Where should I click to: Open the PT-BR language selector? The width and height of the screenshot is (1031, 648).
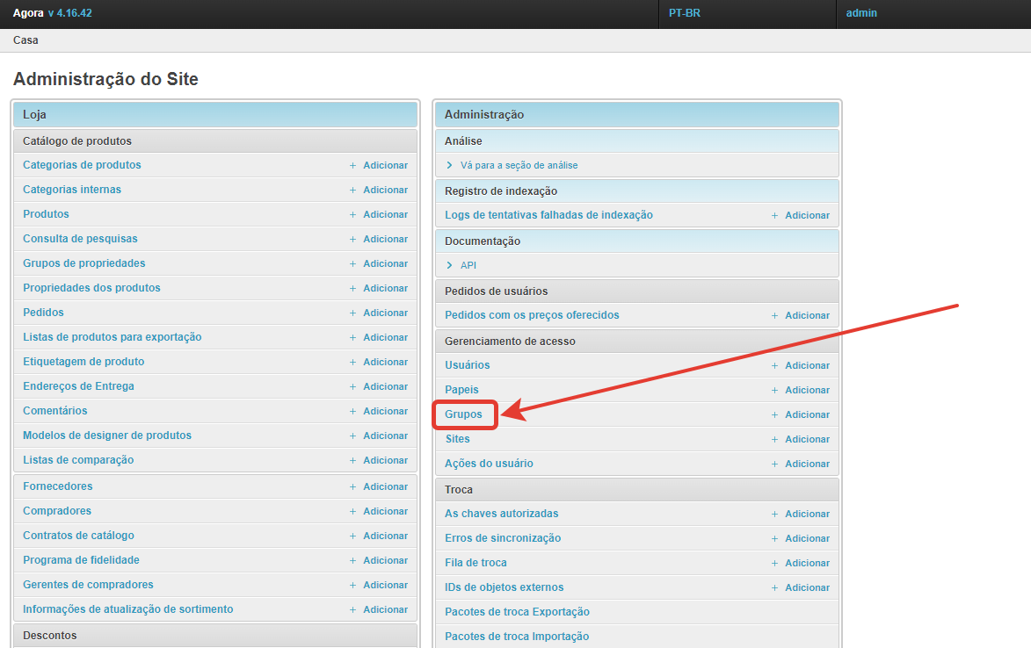click(x=685, y=13)
